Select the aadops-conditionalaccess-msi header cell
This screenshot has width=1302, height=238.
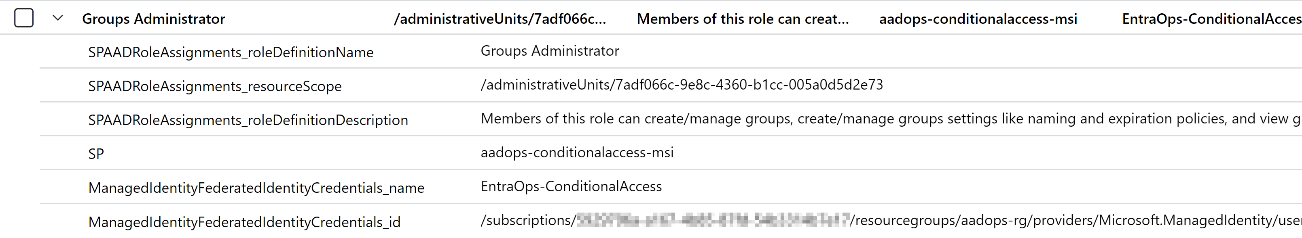[978, 19]
